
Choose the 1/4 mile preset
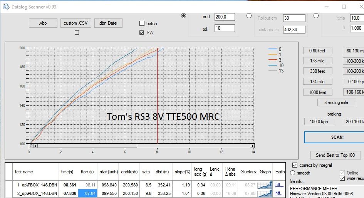click(x=317, y=82)
